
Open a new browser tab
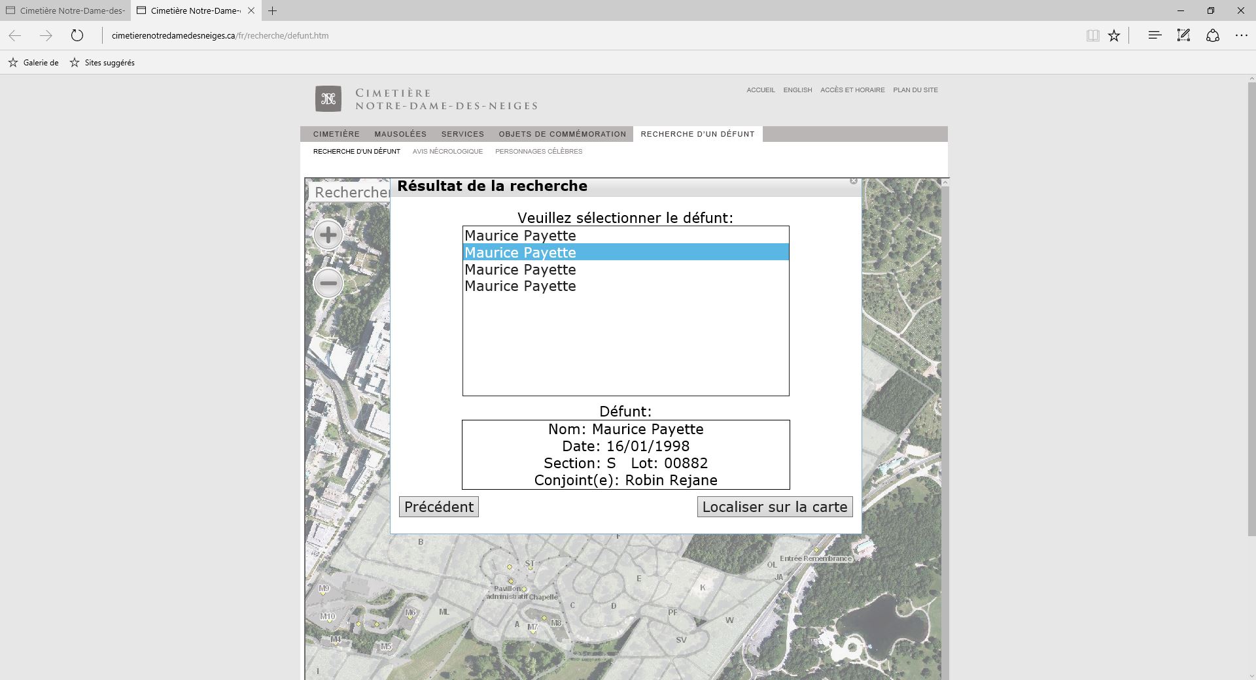(x=272, y=10)
